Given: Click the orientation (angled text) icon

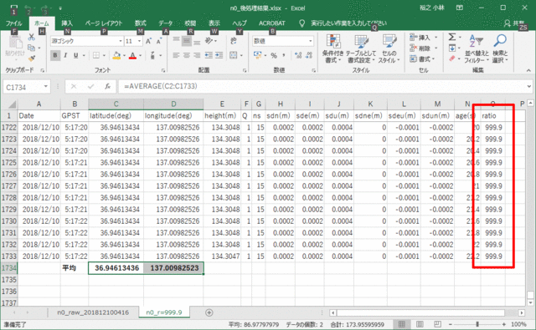Looking at the screenshot, I should point(209,41).
